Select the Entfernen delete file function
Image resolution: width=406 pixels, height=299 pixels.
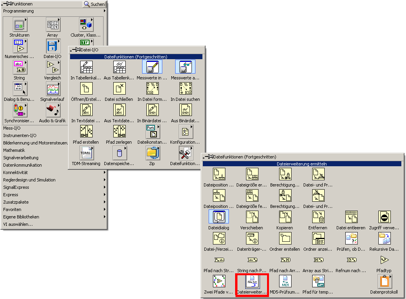(318, 217)
